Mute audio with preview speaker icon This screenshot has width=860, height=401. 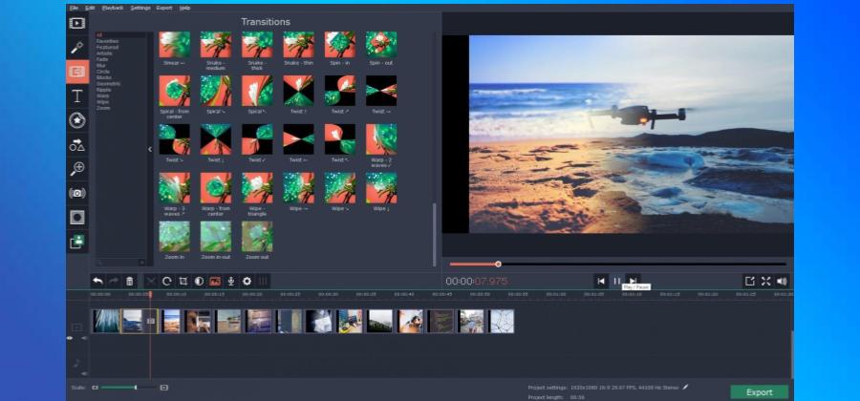pos(782,281)
